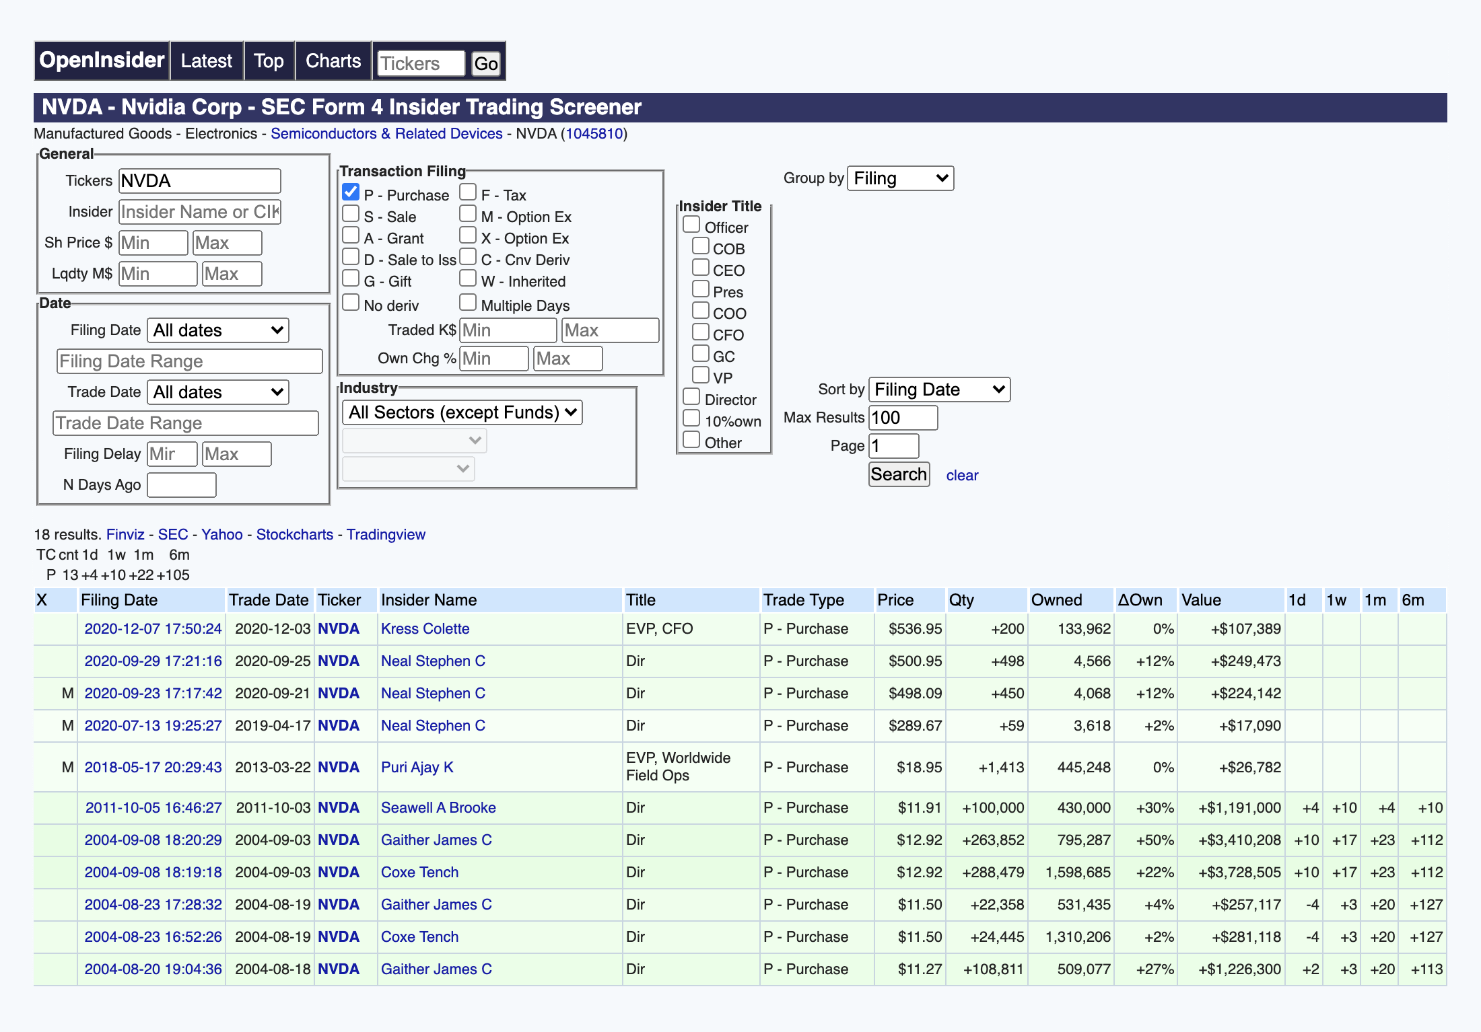Click the Trade Date Range field

pos(186,423)
